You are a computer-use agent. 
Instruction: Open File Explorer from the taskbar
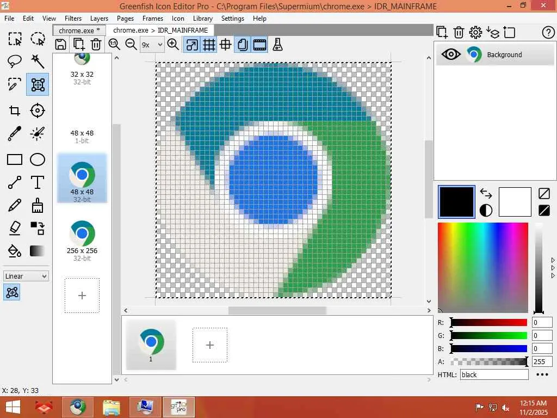pyautogui.click(x=111, y=407)
